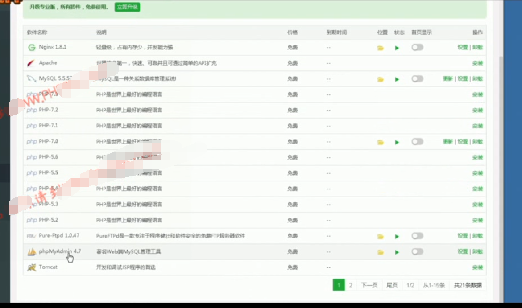Click 更新 update for PHP-7.0
522x308 pixels.
pyautogui.click(x=448, y=142)
